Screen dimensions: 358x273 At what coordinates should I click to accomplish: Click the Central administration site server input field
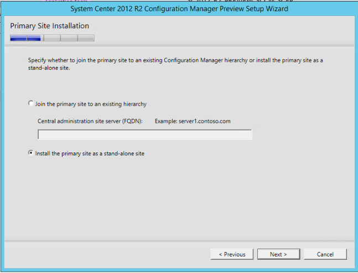(144, 134)
